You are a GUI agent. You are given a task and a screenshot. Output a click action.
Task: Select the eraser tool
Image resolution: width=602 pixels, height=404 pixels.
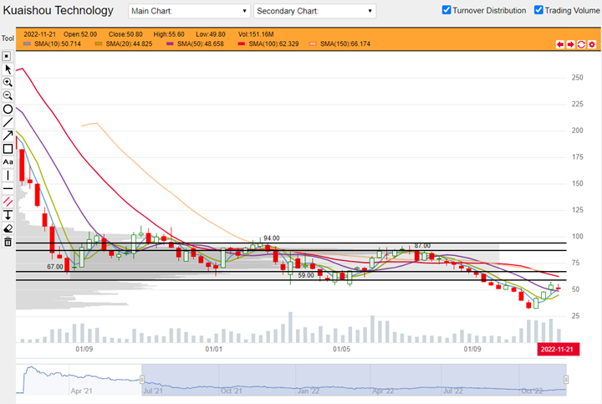point(8,228)
